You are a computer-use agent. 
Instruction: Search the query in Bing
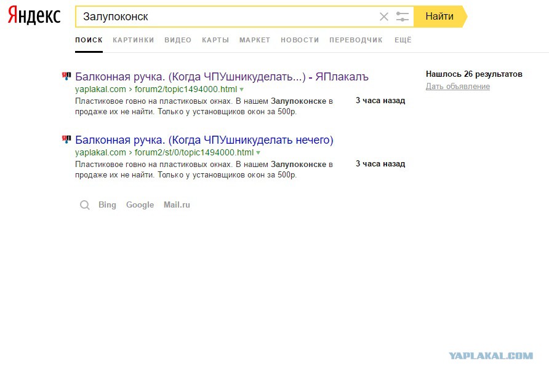pyautogui.click(x=107, y=205)
